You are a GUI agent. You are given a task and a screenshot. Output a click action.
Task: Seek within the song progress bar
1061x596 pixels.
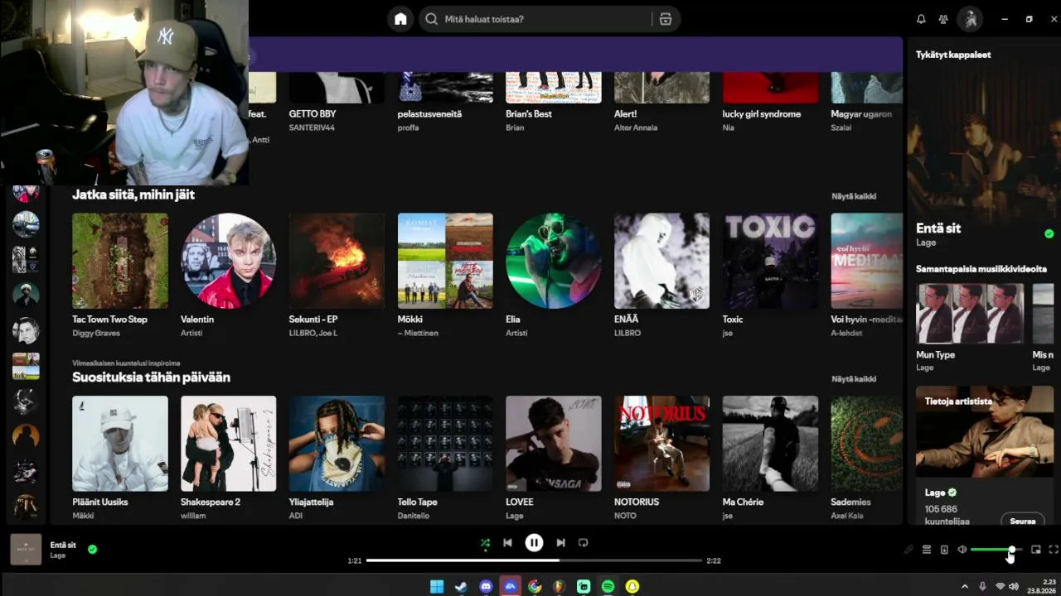(534, 560)
